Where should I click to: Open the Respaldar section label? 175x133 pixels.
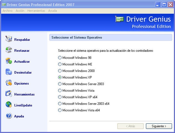click(x=22, y=40)
